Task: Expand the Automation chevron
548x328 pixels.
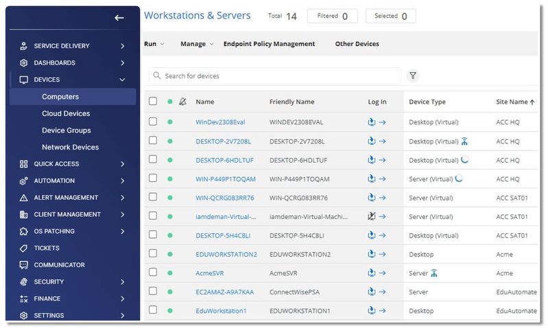Action: tap(122, 180)
